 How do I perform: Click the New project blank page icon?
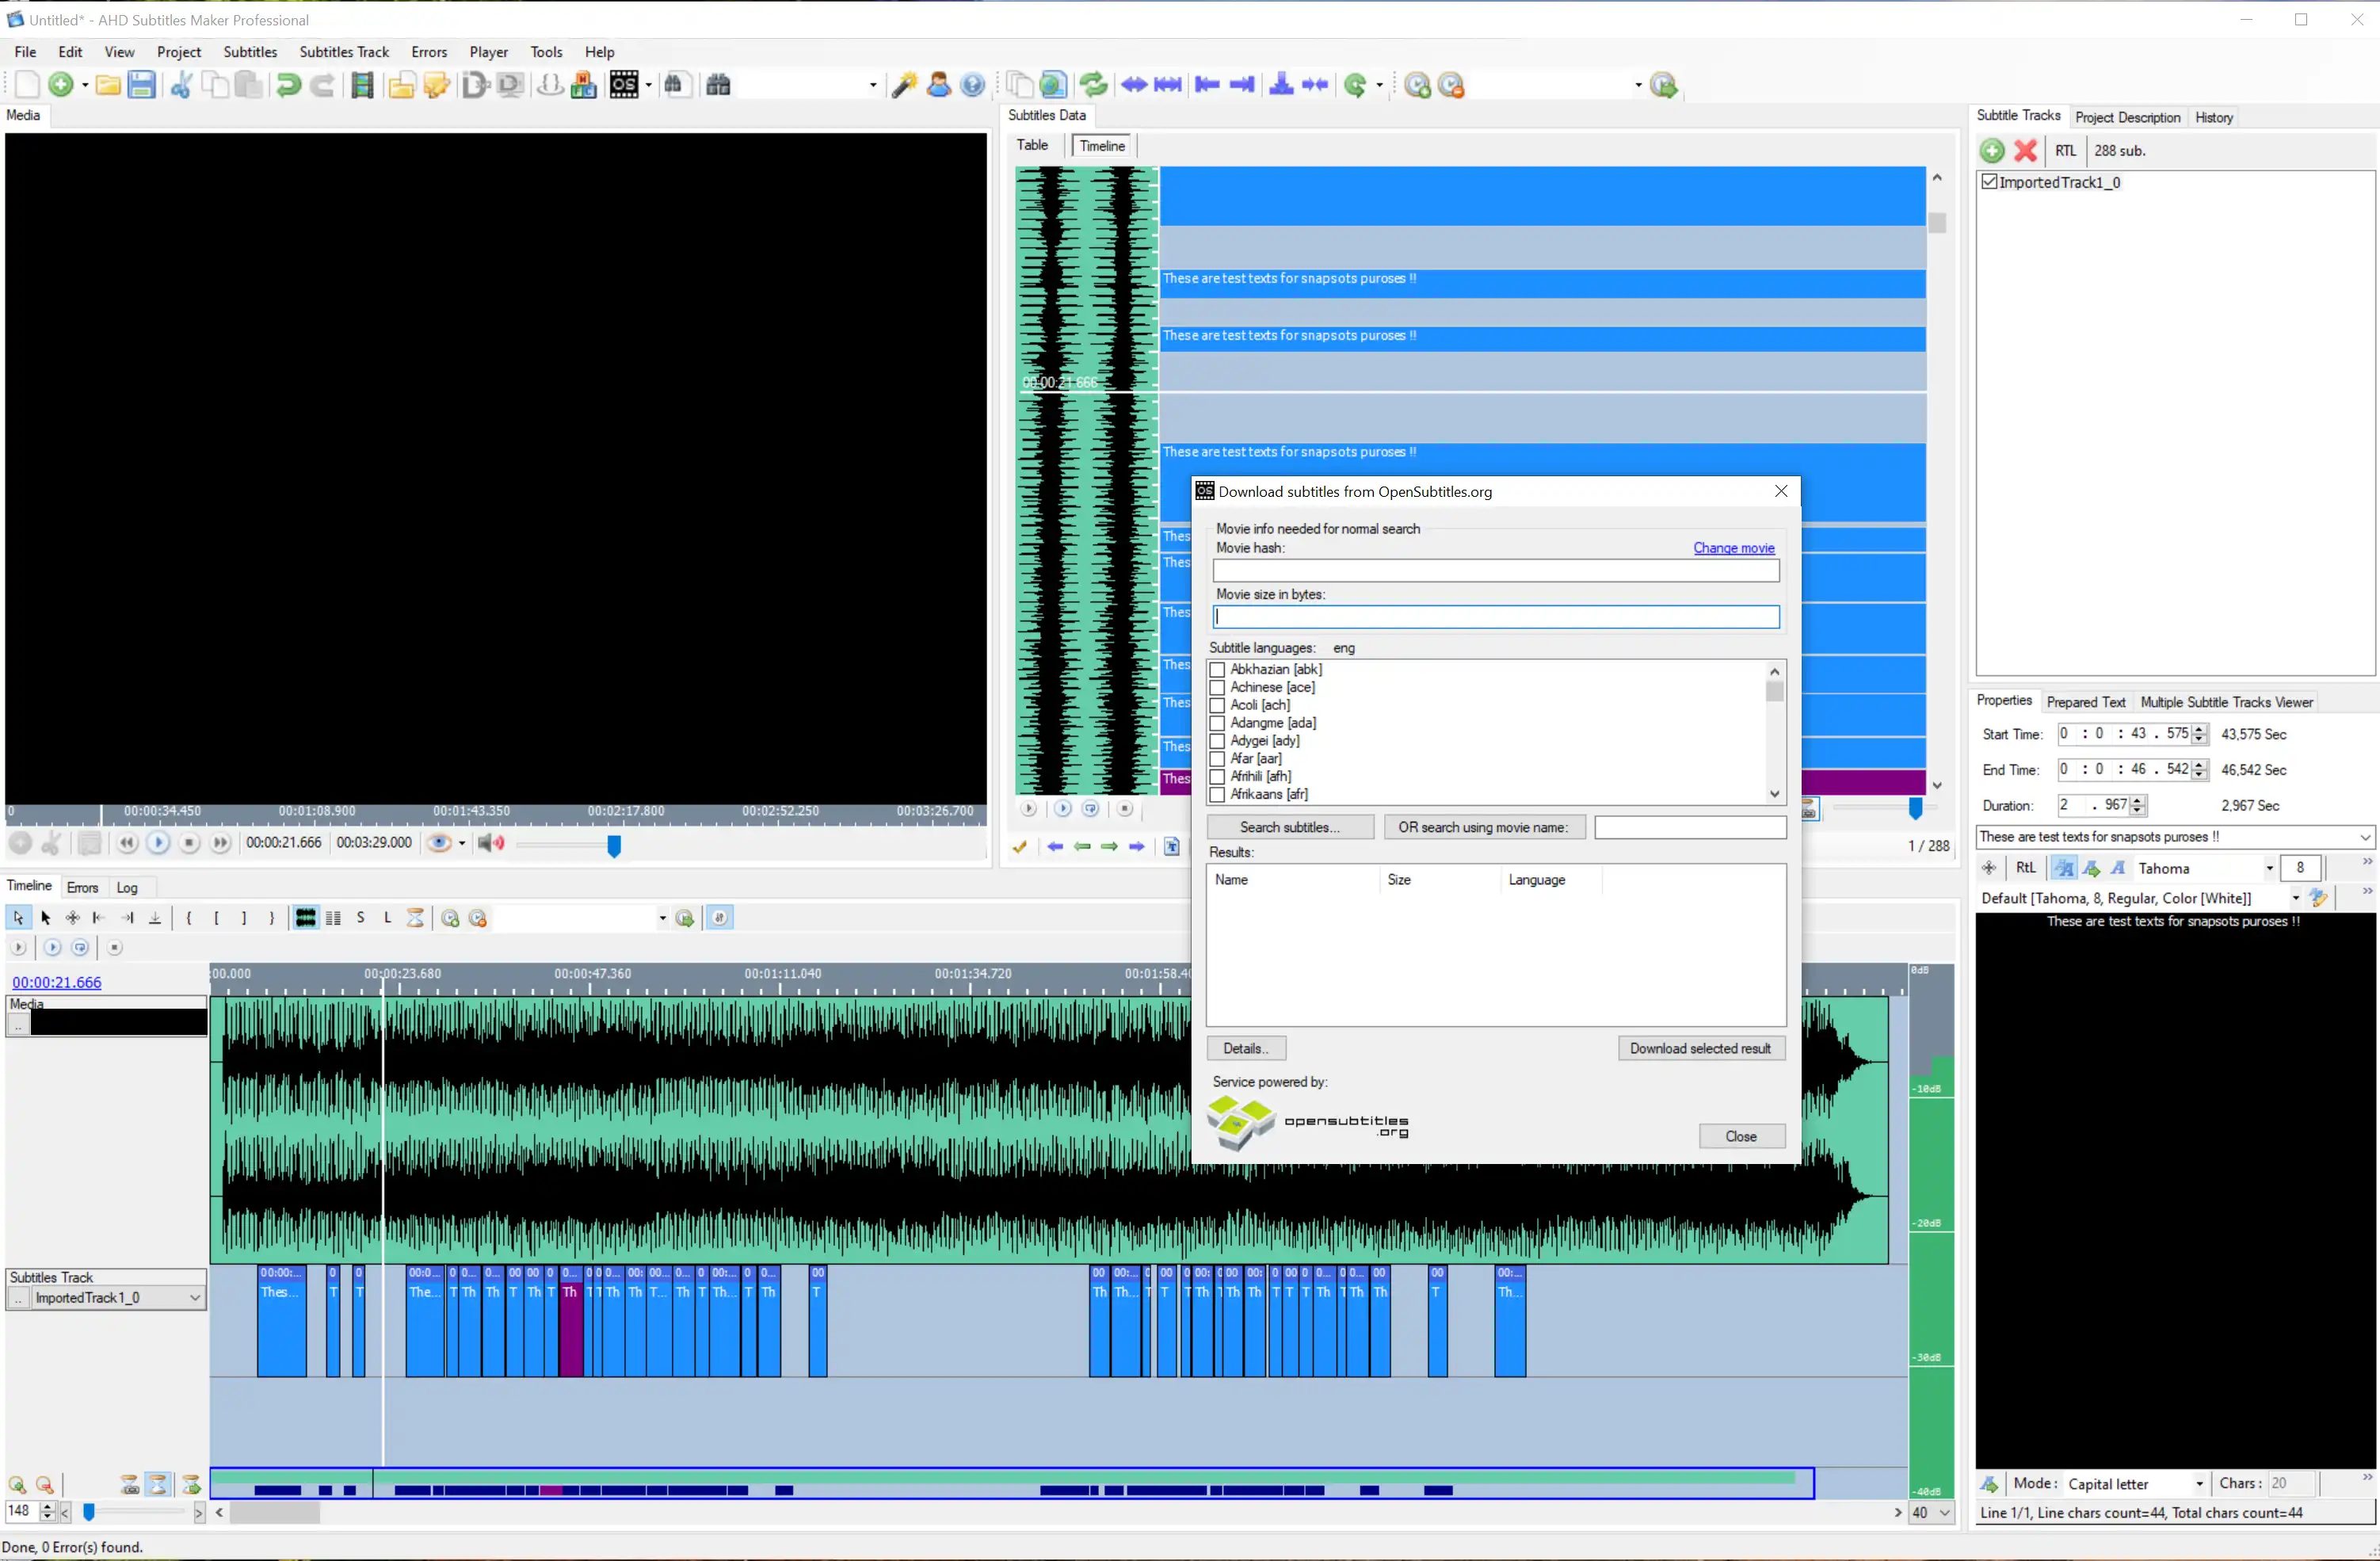tap(27, 85)
